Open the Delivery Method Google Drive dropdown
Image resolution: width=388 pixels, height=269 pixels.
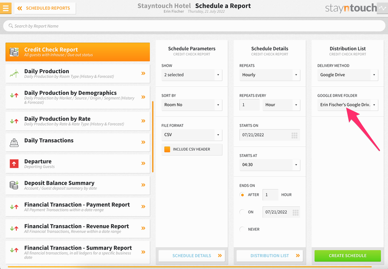pos(348,75)
